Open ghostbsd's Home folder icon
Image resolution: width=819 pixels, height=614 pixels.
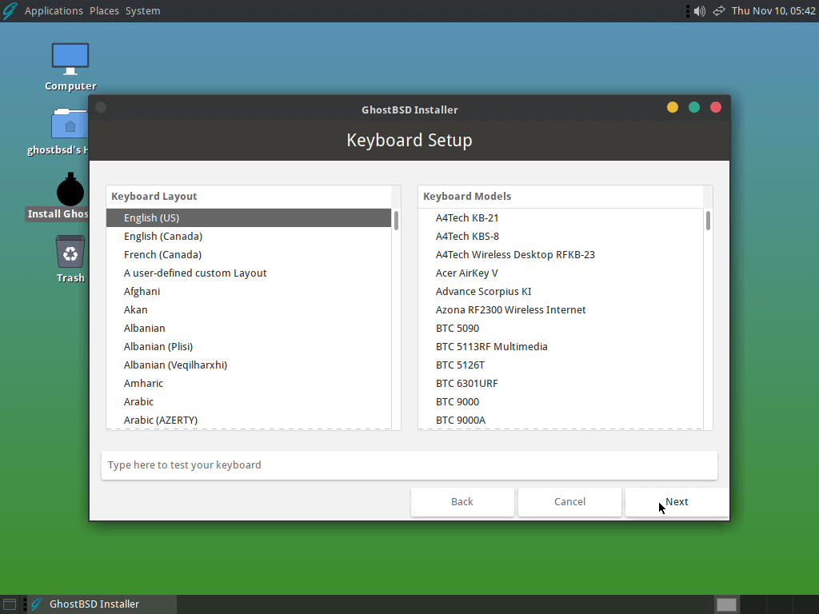tap(70, 126)
